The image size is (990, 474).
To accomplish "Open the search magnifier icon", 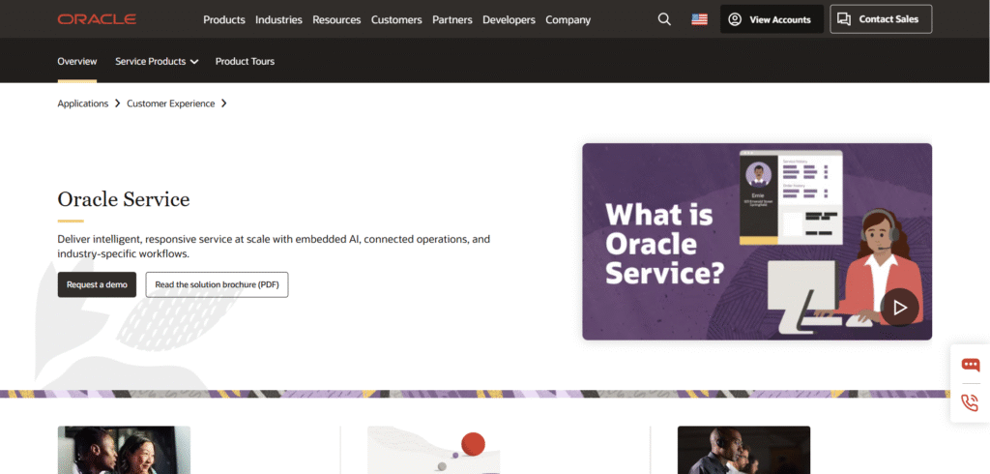I will coord(664,19).
